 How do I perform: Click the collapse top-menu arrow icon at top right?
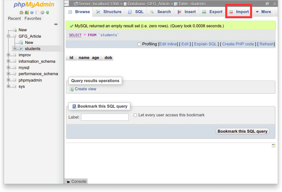275,3
